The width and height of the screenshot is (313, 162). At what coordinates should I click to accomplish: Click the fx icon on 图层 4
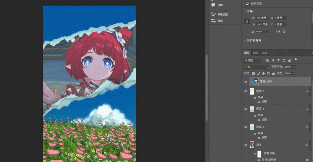click(x=307, y=109)
